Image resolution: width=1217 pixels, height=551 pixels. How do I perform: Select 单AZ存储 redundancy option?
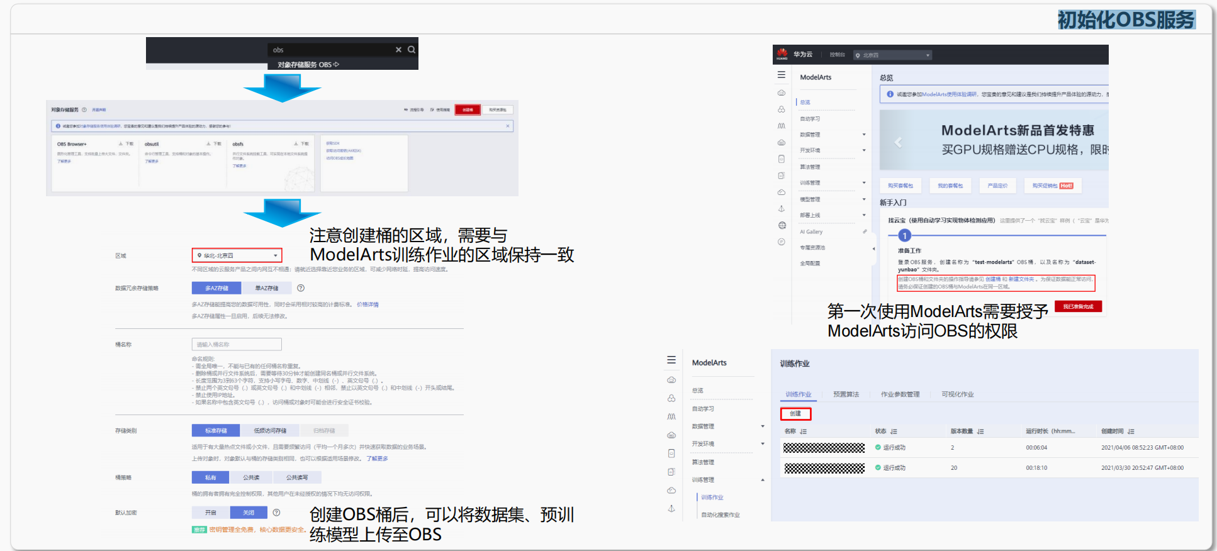point(267,288)
